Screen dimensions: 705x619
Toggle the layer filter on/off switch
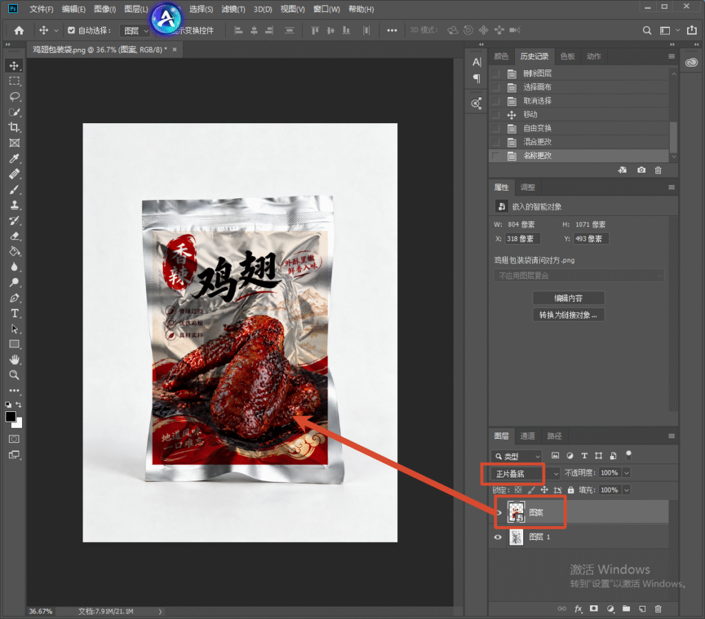(629, 455)
